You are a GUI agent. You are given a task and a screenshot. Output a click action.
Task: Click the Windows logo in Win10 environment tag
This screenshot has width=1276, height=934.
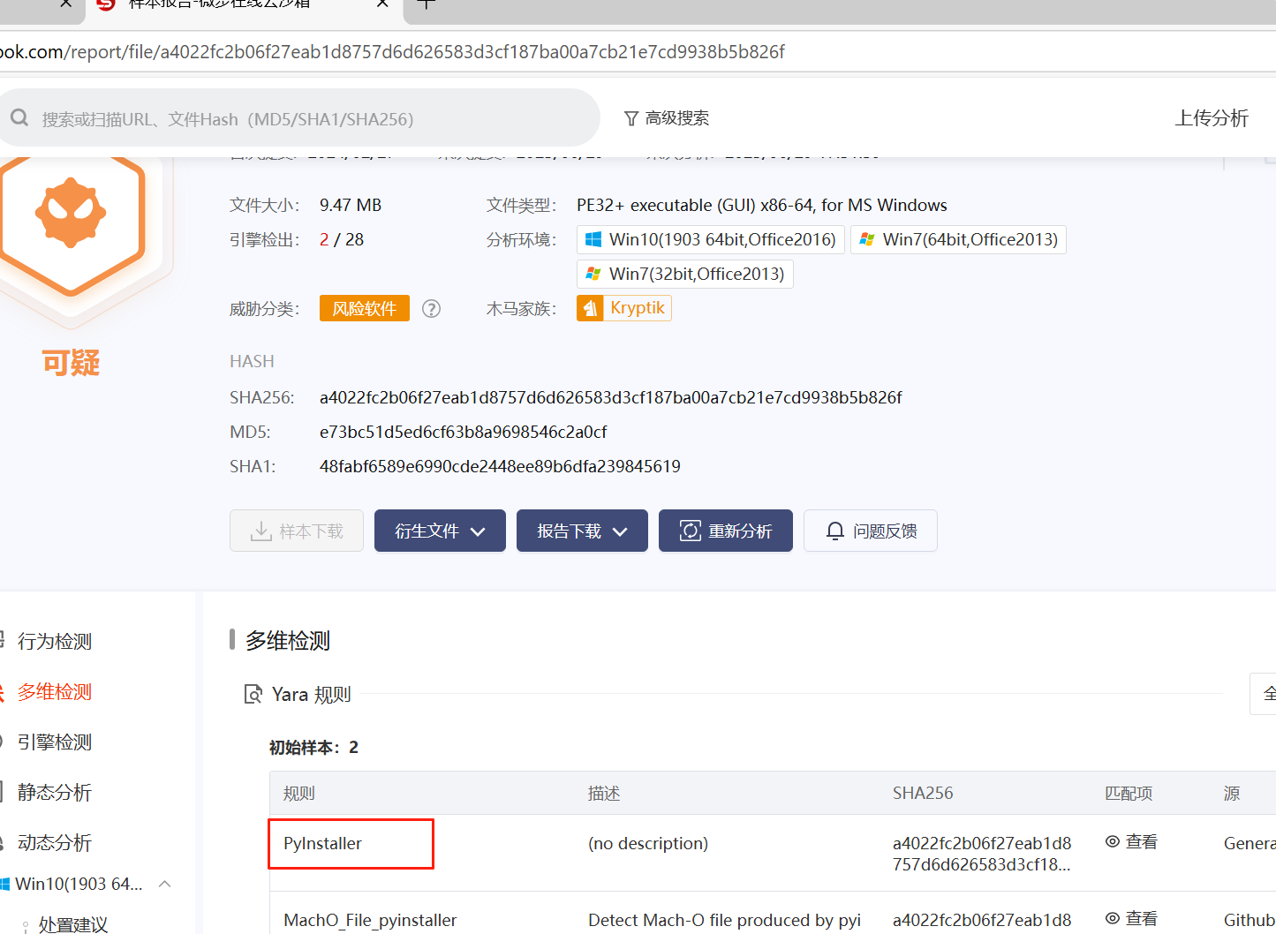click(593, 239)
